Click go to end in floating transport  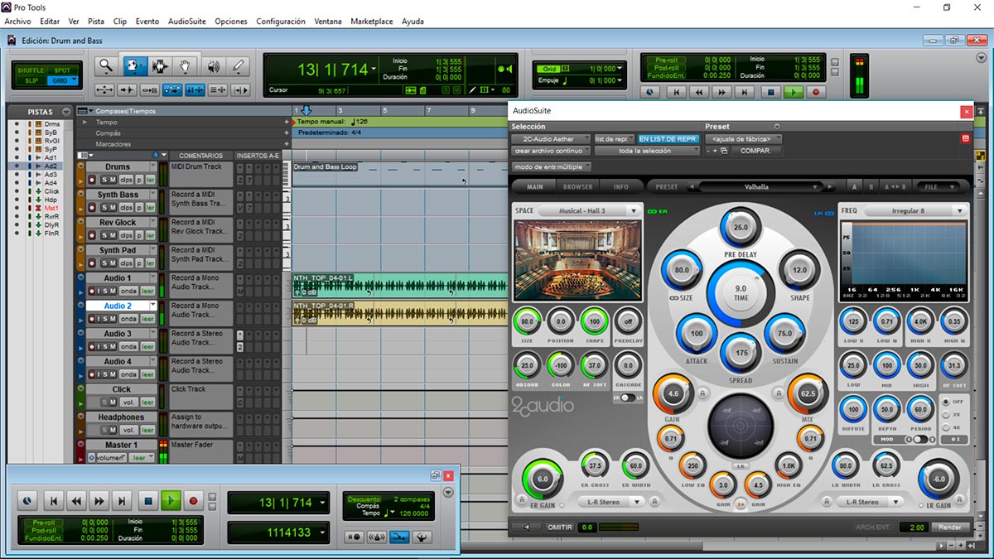tap(123, 500)
